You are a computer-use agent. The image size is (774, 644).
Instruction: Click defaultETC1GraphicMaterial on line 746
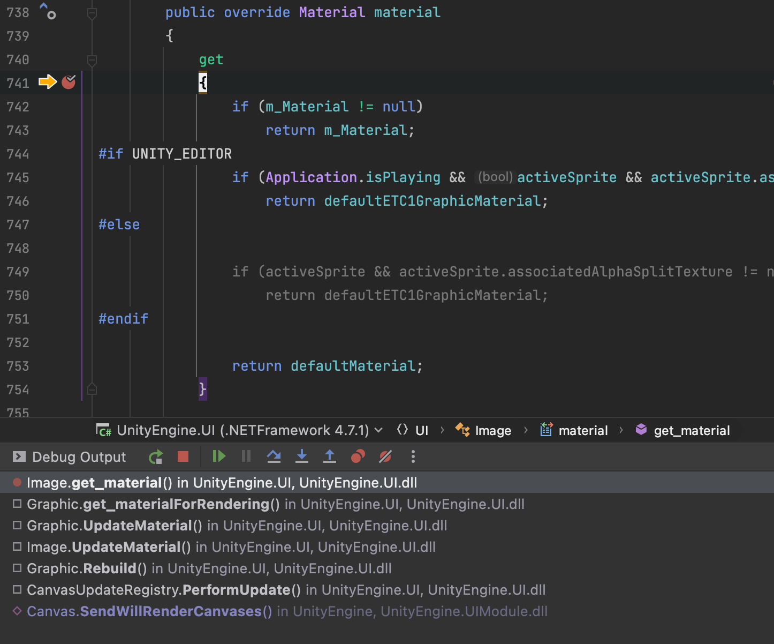tap(432, 201)
